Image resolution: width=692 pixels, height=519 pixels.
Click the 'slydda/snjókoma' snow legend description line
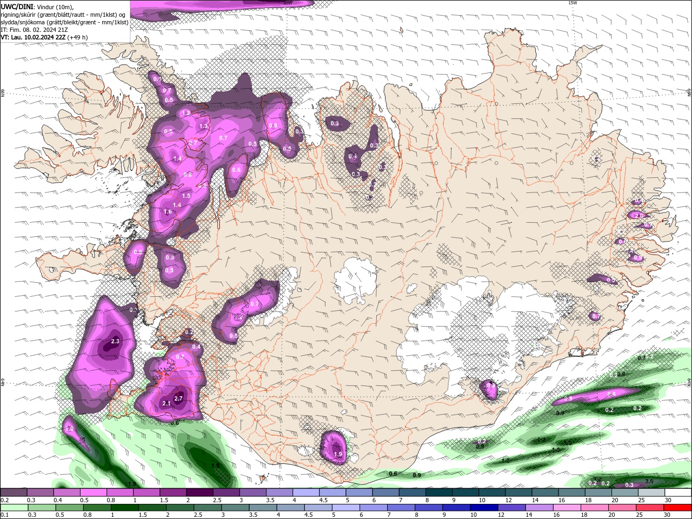(64, 22)
